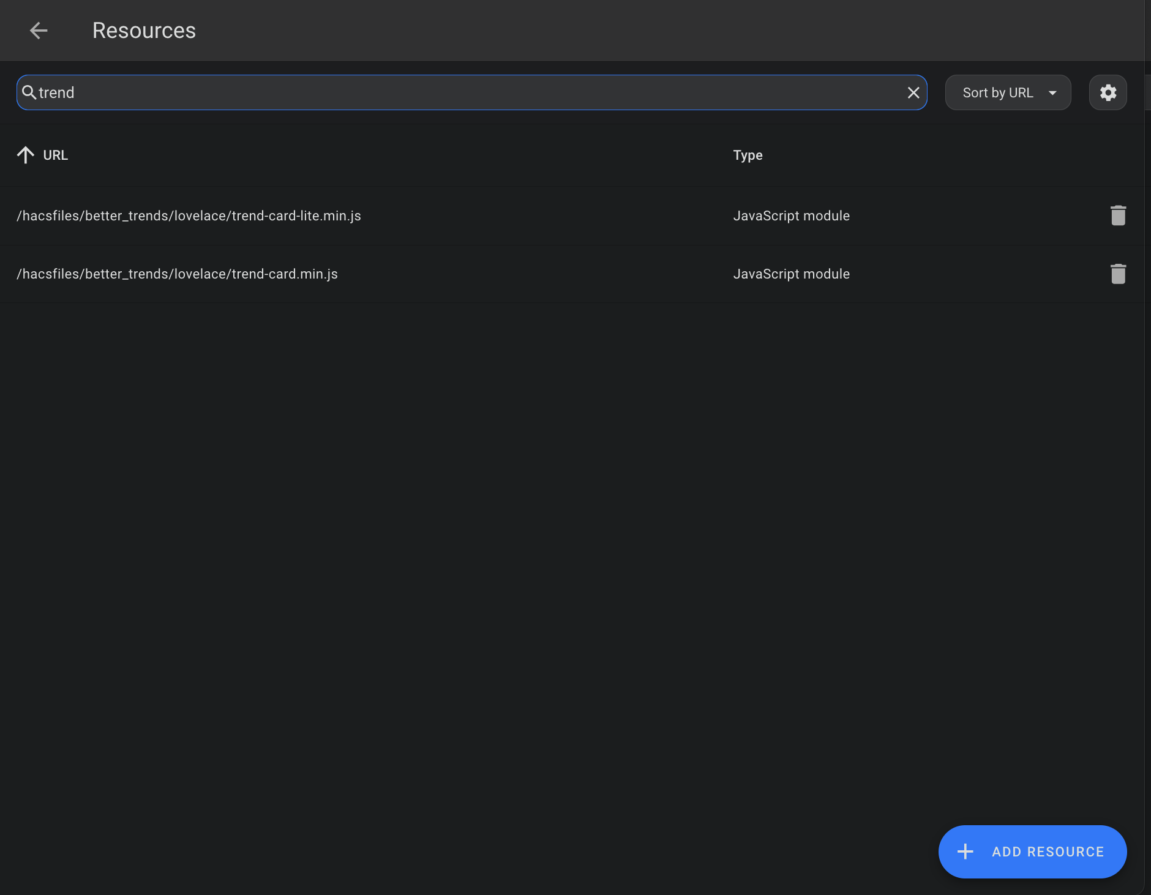Open /hacsfiles/better_trends/lovelace/trend-card.min.js row
Screen dimensions: 1151x895
pos(572,274)
